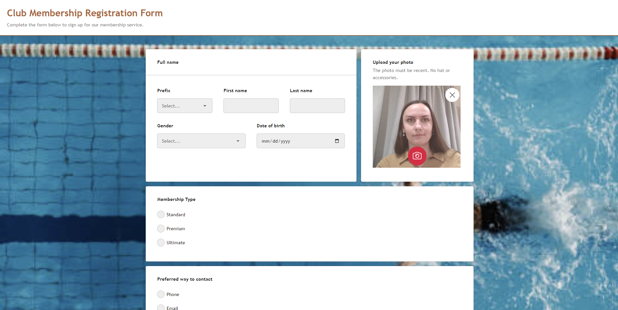The height and width of the screenshot is (310, 618).
Task: Click the First name text field
Action: coord(251,106)
